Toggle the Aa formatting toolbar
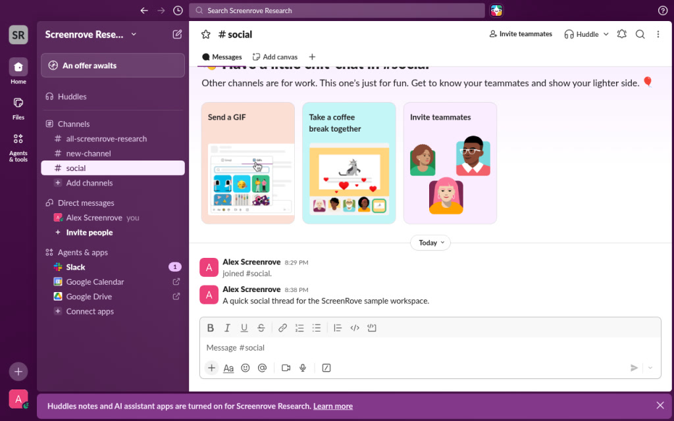Screen dimensions: 674x421 pyautogui.click(x=228, y=368)
